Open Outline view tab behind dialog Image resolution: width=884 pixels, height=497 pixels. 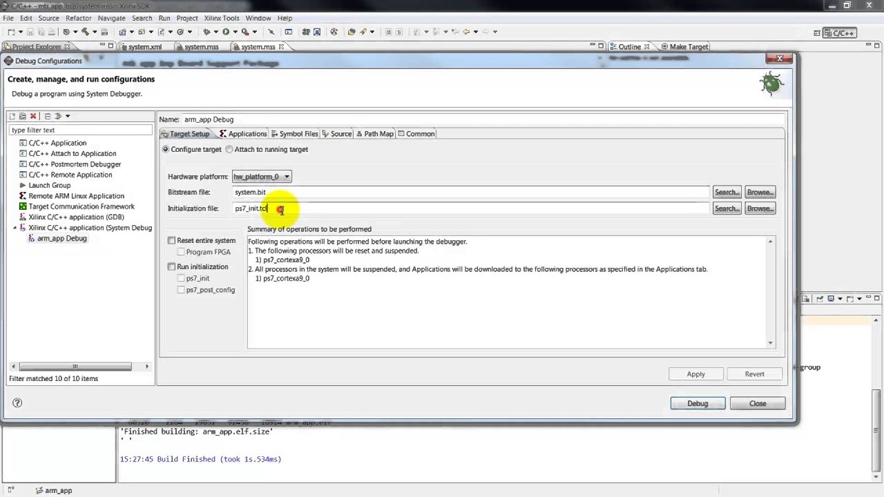click(629, 47)
